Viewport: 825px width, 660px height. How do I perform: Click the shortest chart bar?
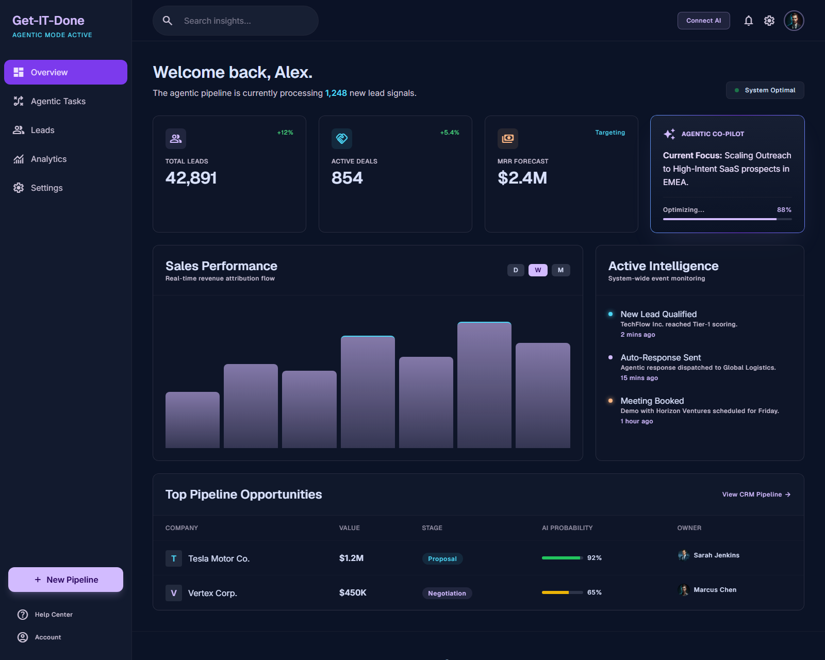coord(192,420)
